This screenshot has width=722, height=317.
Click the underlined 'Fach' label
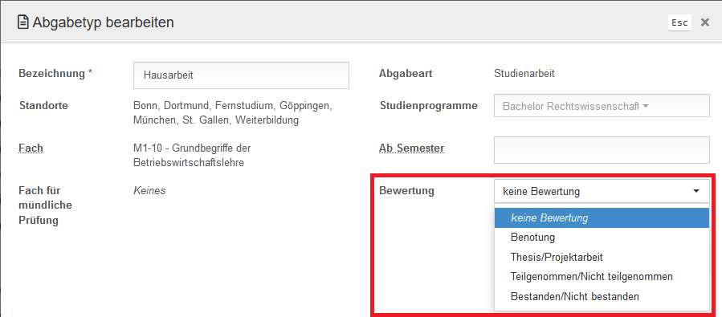pyautogui.click(x=31, y=148)
